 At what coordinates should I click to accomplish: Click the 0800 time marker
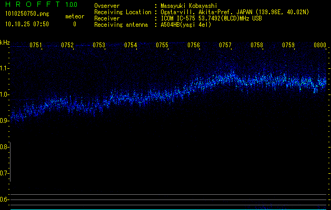pos(319,45)
